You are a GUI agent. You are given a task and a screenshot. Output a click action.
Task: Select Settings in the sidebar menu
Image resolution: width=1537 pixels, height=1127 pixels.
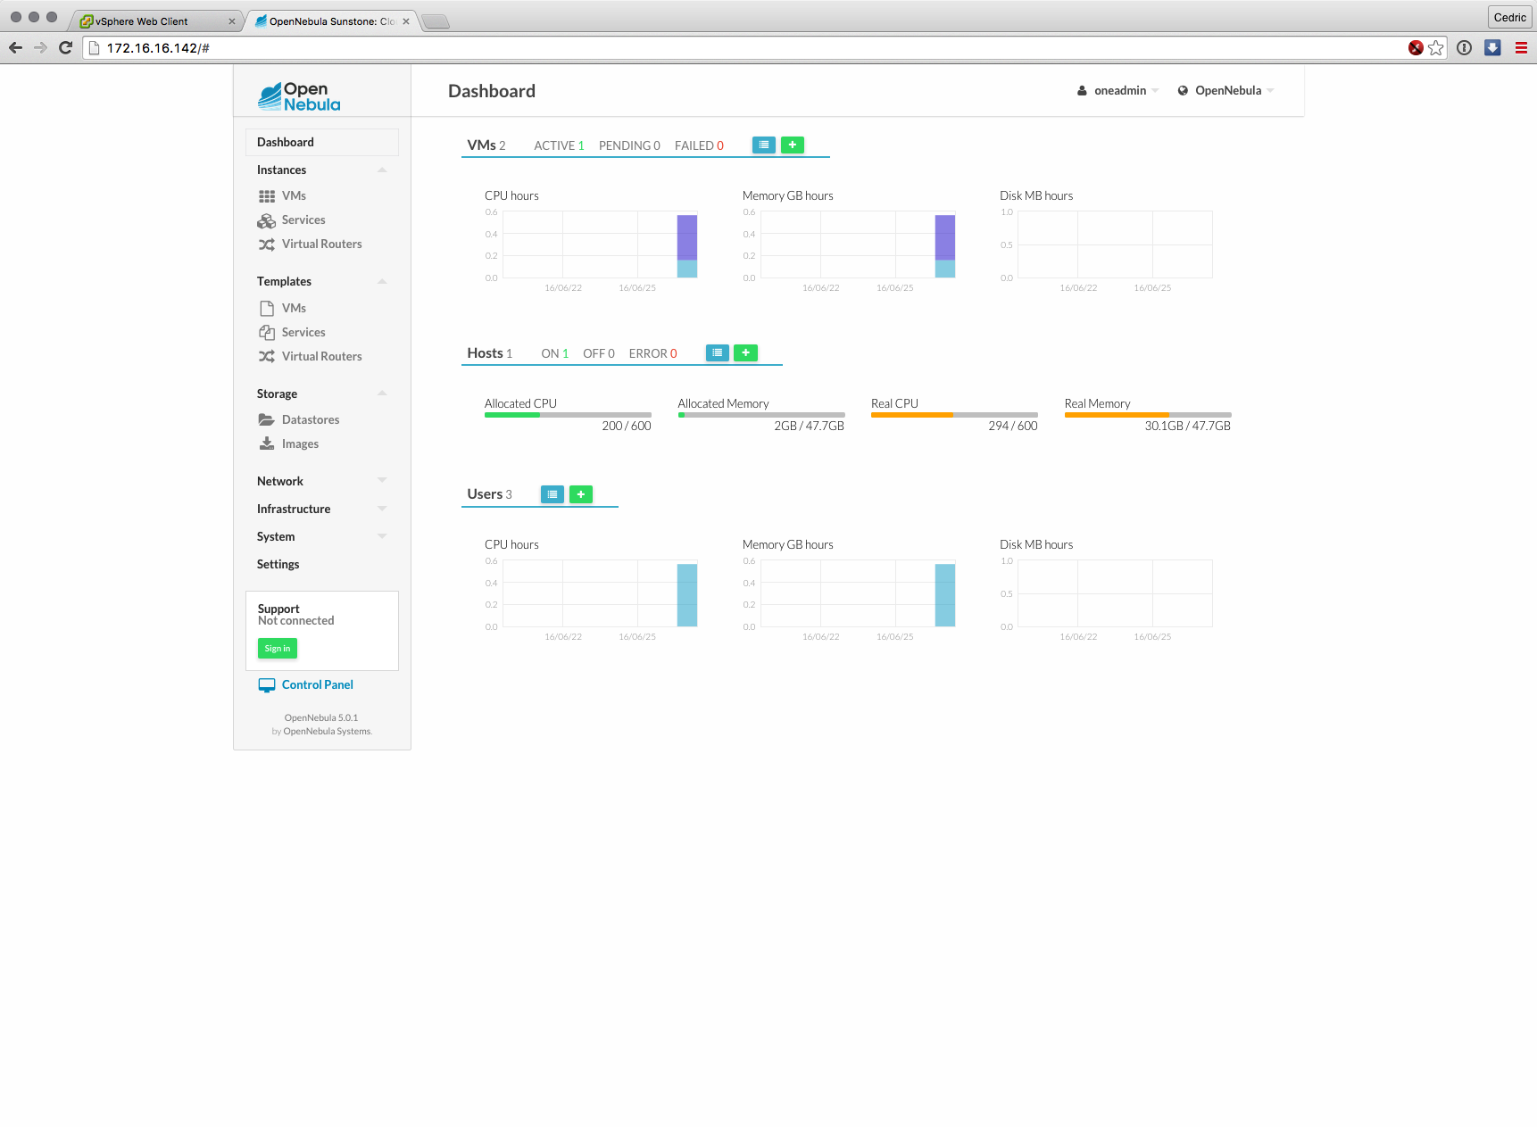click(x=278, y=564)
